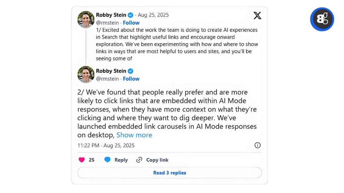Click the like count showing 25
Image resolution: width=344 pixels, height=193 pixels.
[91, 160]
